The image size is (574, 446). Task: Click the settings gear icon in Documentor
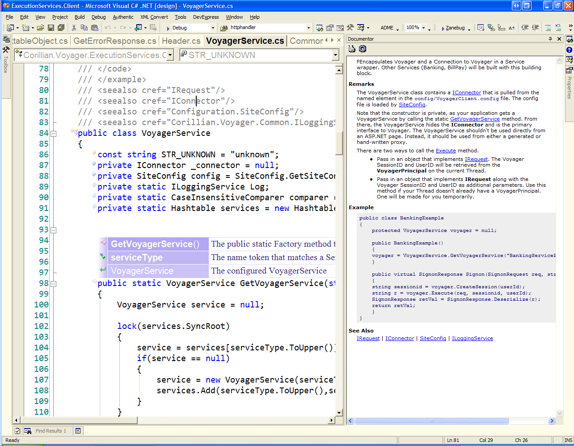pyautogui.click(x=363, y=49)
